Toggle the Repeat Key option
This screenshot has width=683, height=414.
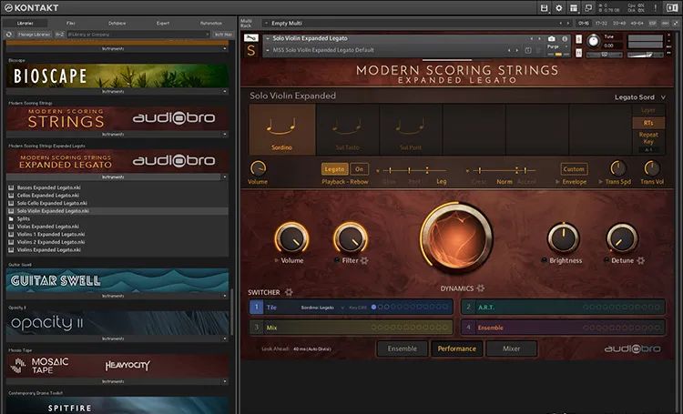click(648, 138)
